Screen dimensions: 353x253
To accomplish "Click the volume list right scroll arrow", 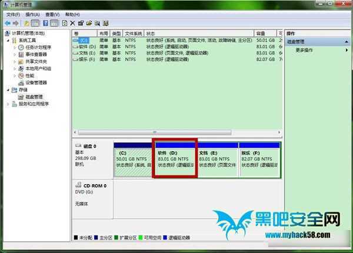I will pos(279,132).
